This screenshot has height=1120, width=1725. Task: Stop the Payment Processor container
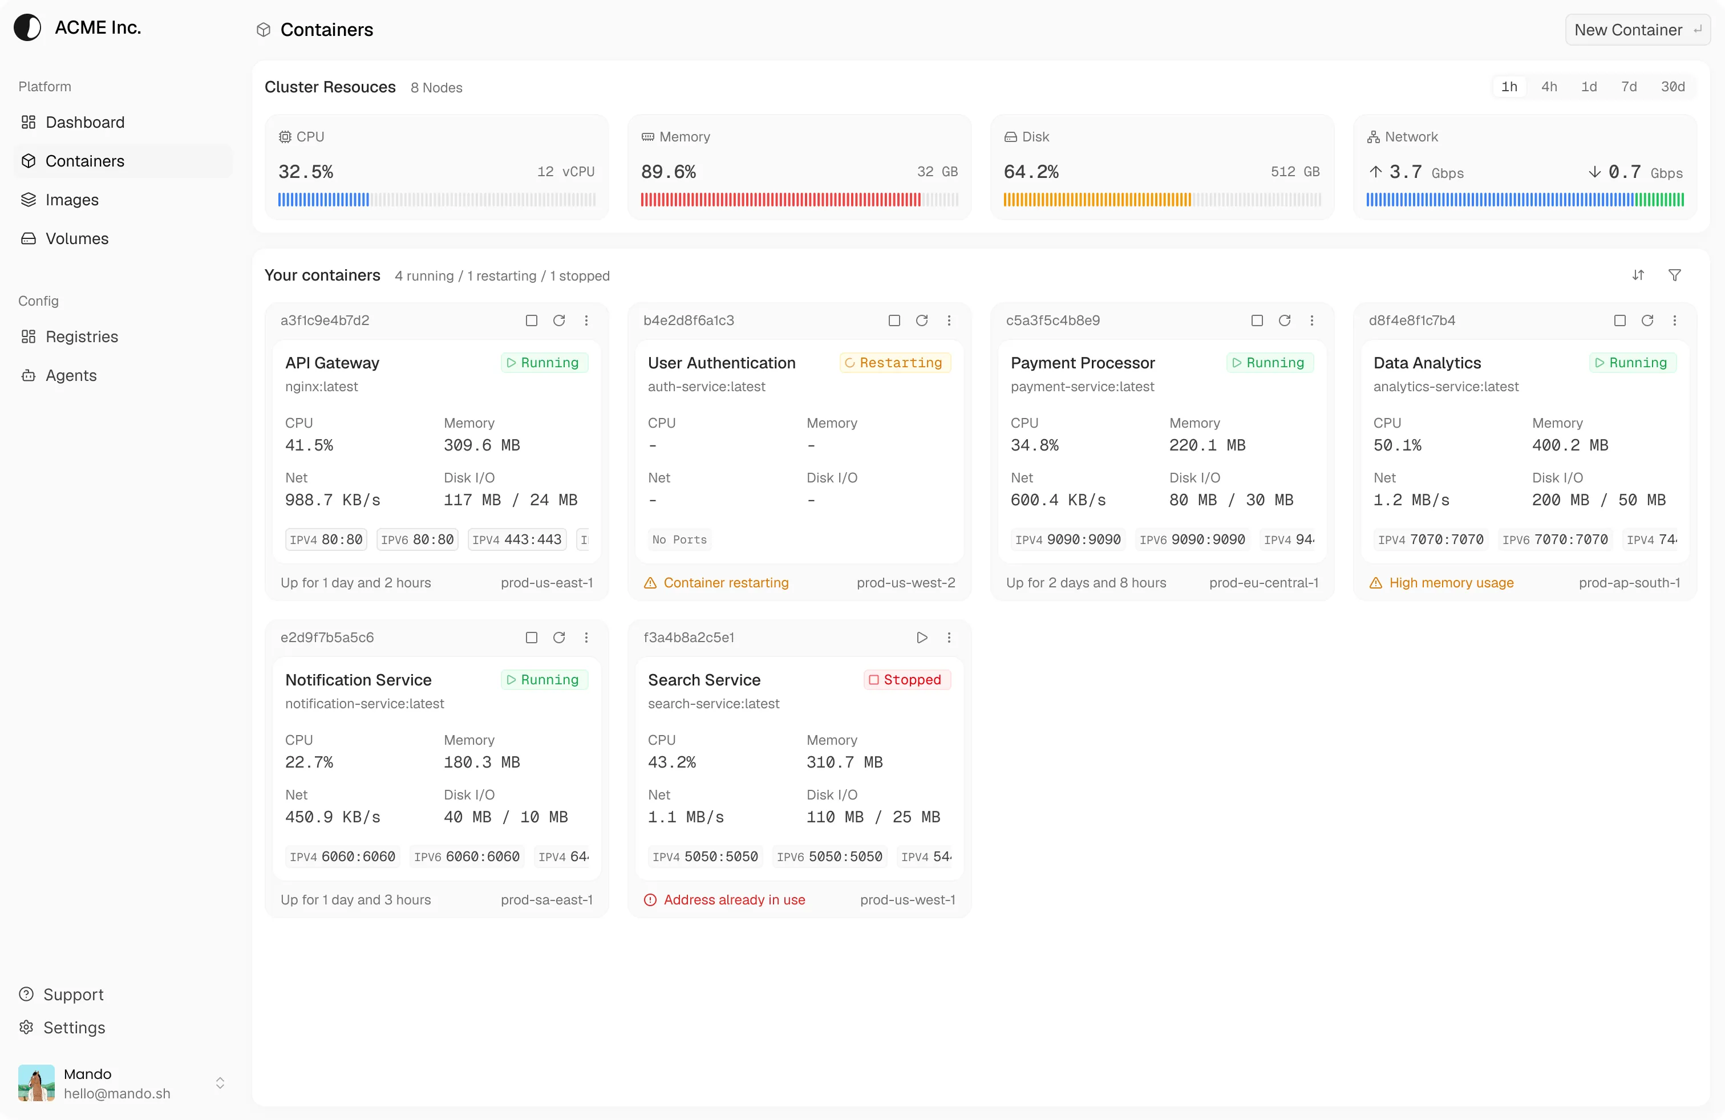pos(1257,320)
